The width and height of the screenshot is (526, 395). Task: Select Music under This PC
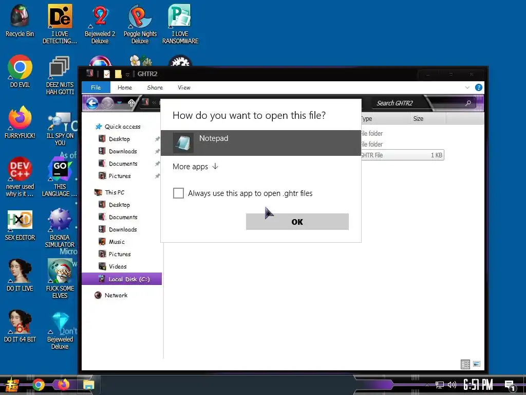coord(117,242)
